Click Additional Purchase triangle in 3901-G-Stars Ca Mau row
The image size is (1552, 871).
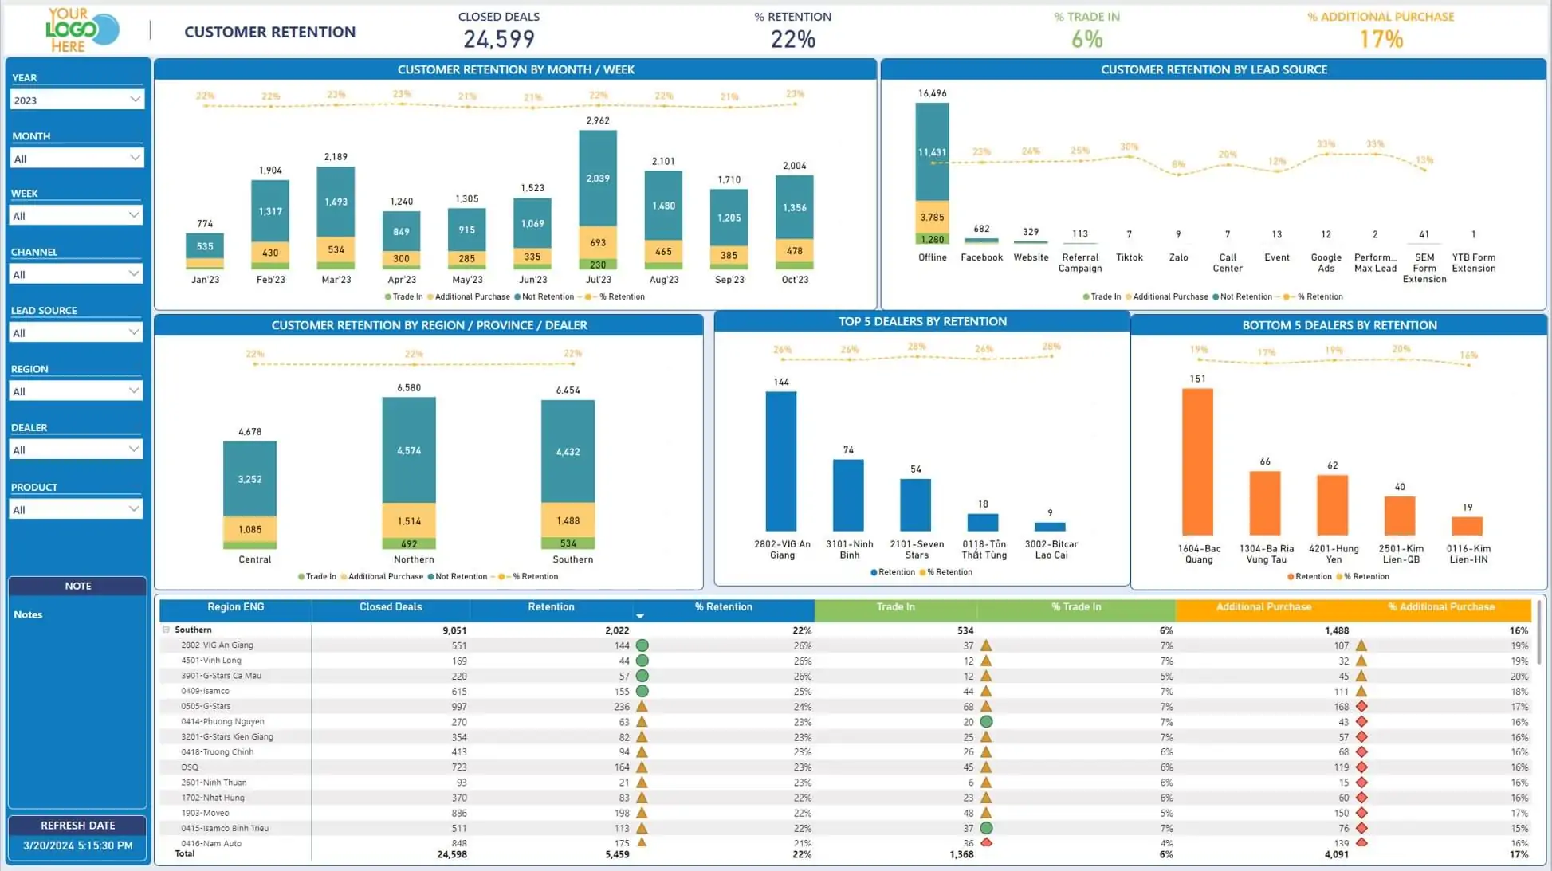(x=1361, y=676)
